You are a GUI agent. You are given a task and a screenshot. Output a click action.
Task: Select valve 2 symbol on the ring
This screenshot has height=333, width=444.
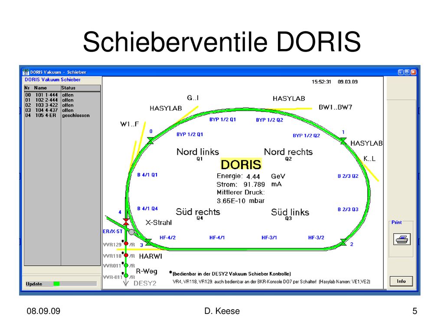343,242
